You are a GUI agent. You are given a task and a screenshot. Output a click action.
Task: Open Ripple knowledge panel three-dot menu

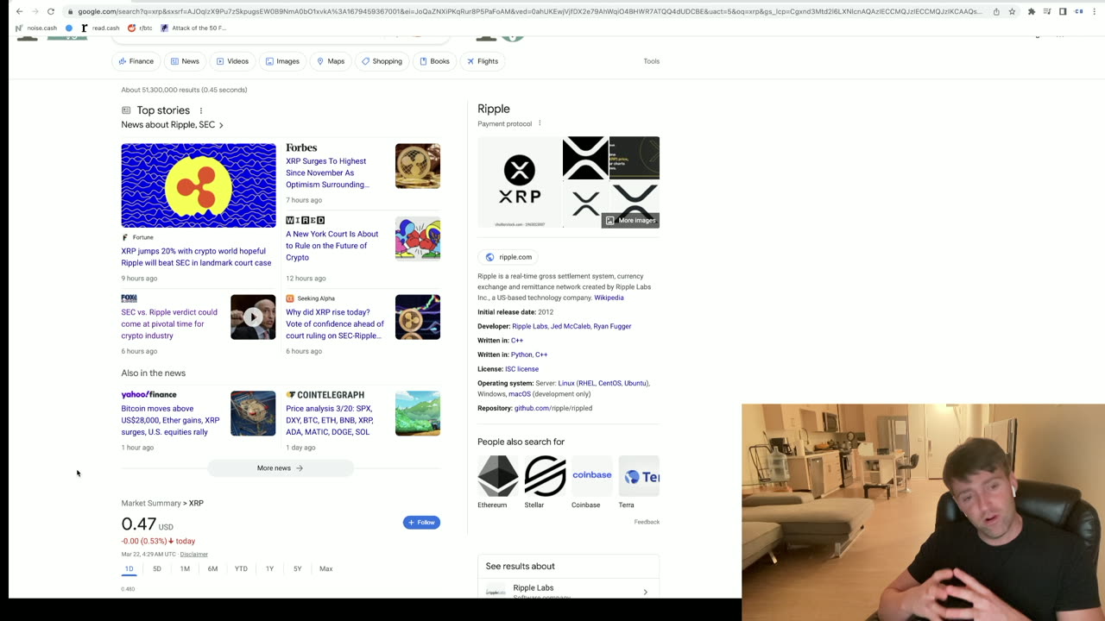[x=540, y=123]
